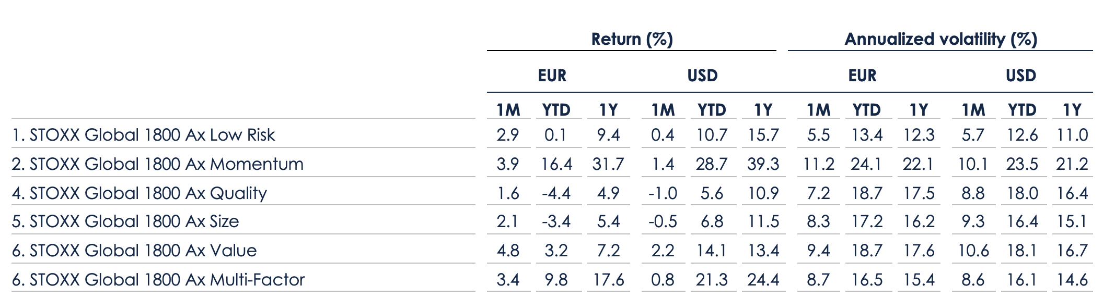This screenshot has width=1115, height=298.
Task: Select the EUR subheader under Return (%)
Action: (x=552, y=76)
